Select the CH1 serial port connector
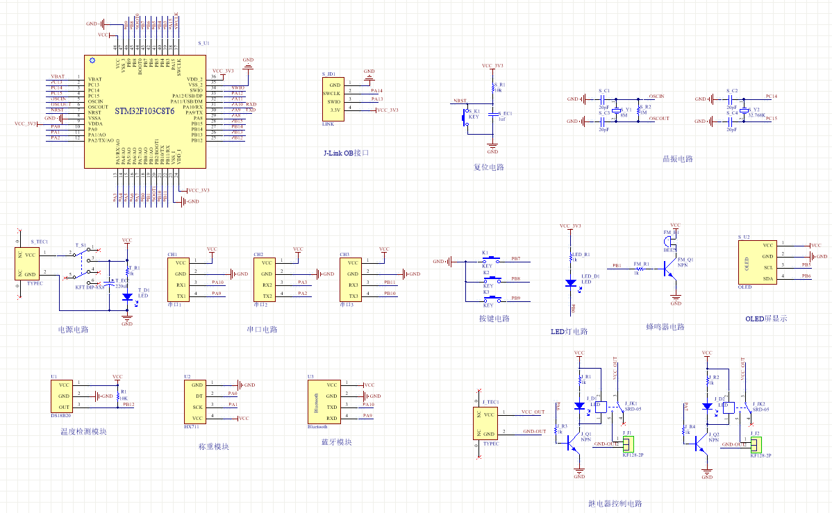The width and height of the screenshot is (832, 513). click(179, 279)
